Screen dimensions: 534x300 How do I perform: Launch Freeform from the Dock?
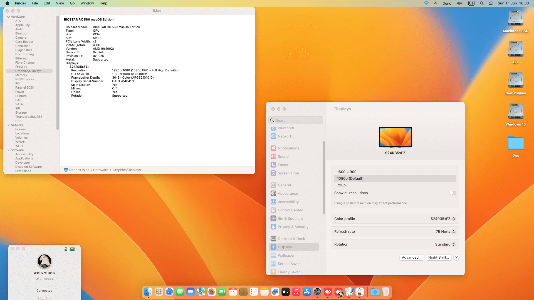pyautogui.click(x=275, y=292)
